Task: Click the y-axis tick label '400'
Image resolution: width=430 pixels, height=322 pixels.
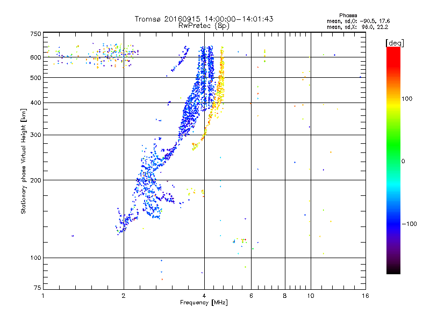Action: pos(35,103)
